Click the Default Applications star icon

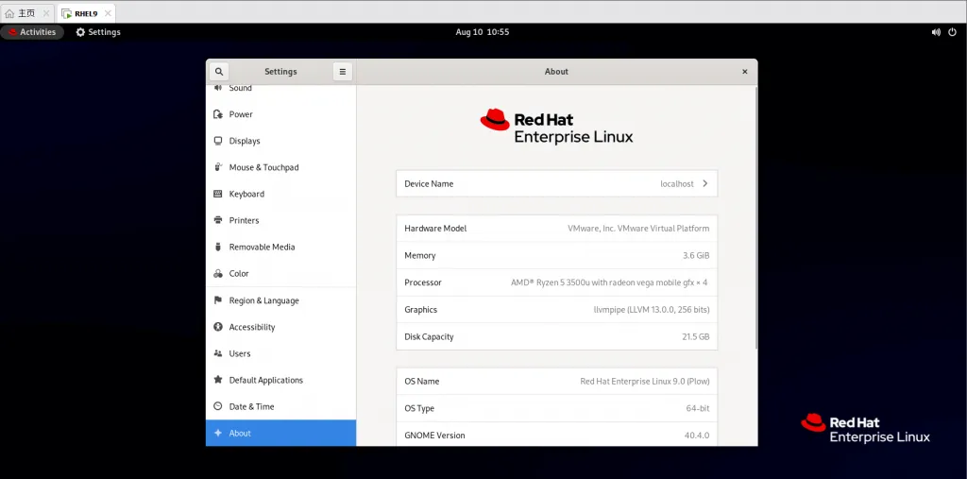218,380
